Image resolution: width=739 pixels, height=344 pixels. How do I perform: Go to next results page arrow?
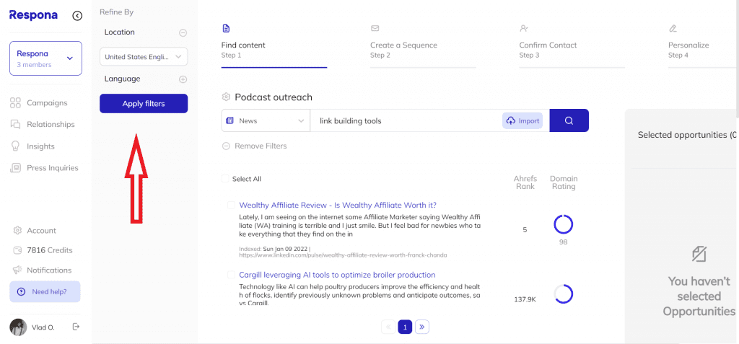click(422, 327)
